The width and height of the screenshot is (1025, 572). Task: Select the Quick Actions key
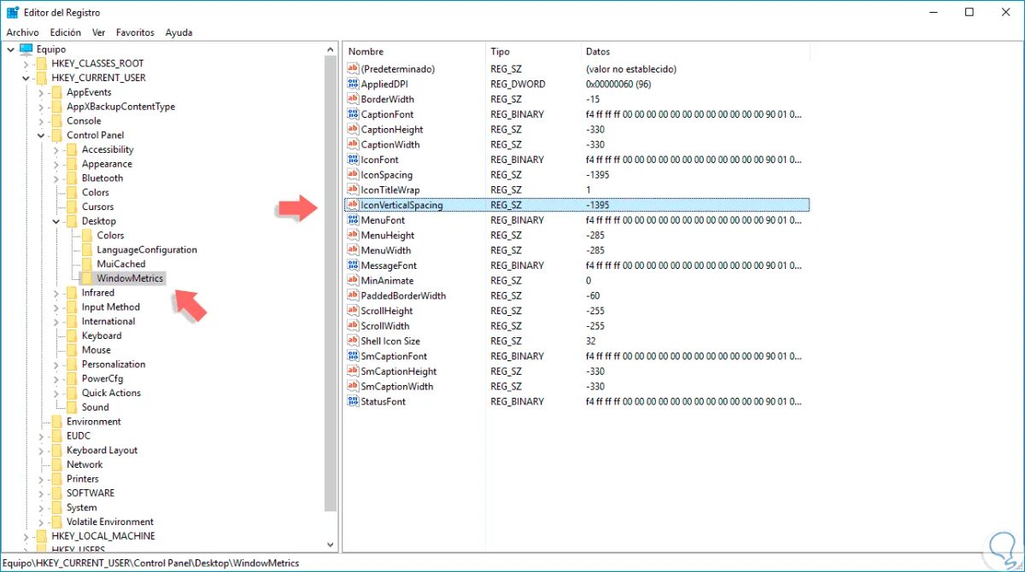[111, 393]
